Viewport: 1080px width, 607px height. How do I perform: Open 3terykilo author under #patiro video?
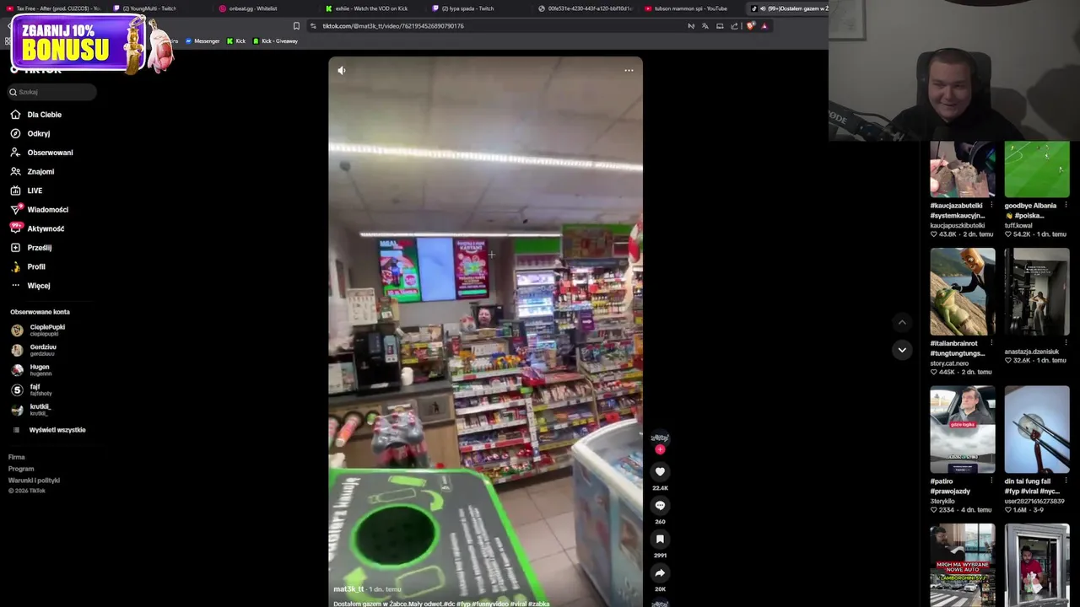[x=942, y=501]
